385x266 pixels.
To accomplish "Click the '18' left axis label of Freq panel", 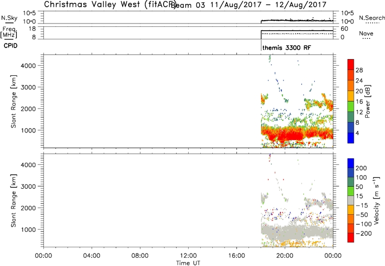I will coord(32,29).
